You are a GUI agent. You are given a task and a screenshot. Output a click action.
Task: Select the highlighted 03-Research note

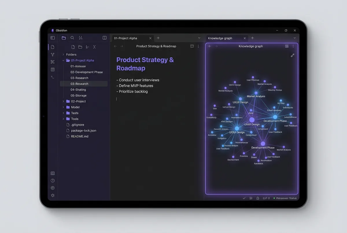click(x=84, y=84)
